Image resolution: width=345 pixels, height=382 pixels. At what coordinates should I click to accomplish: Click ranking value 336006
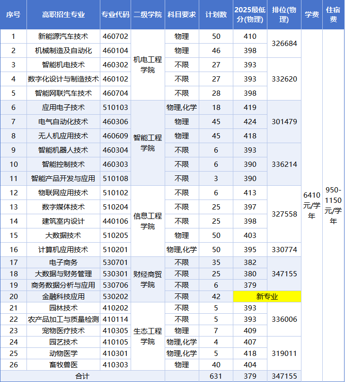(x=284, y=319)
